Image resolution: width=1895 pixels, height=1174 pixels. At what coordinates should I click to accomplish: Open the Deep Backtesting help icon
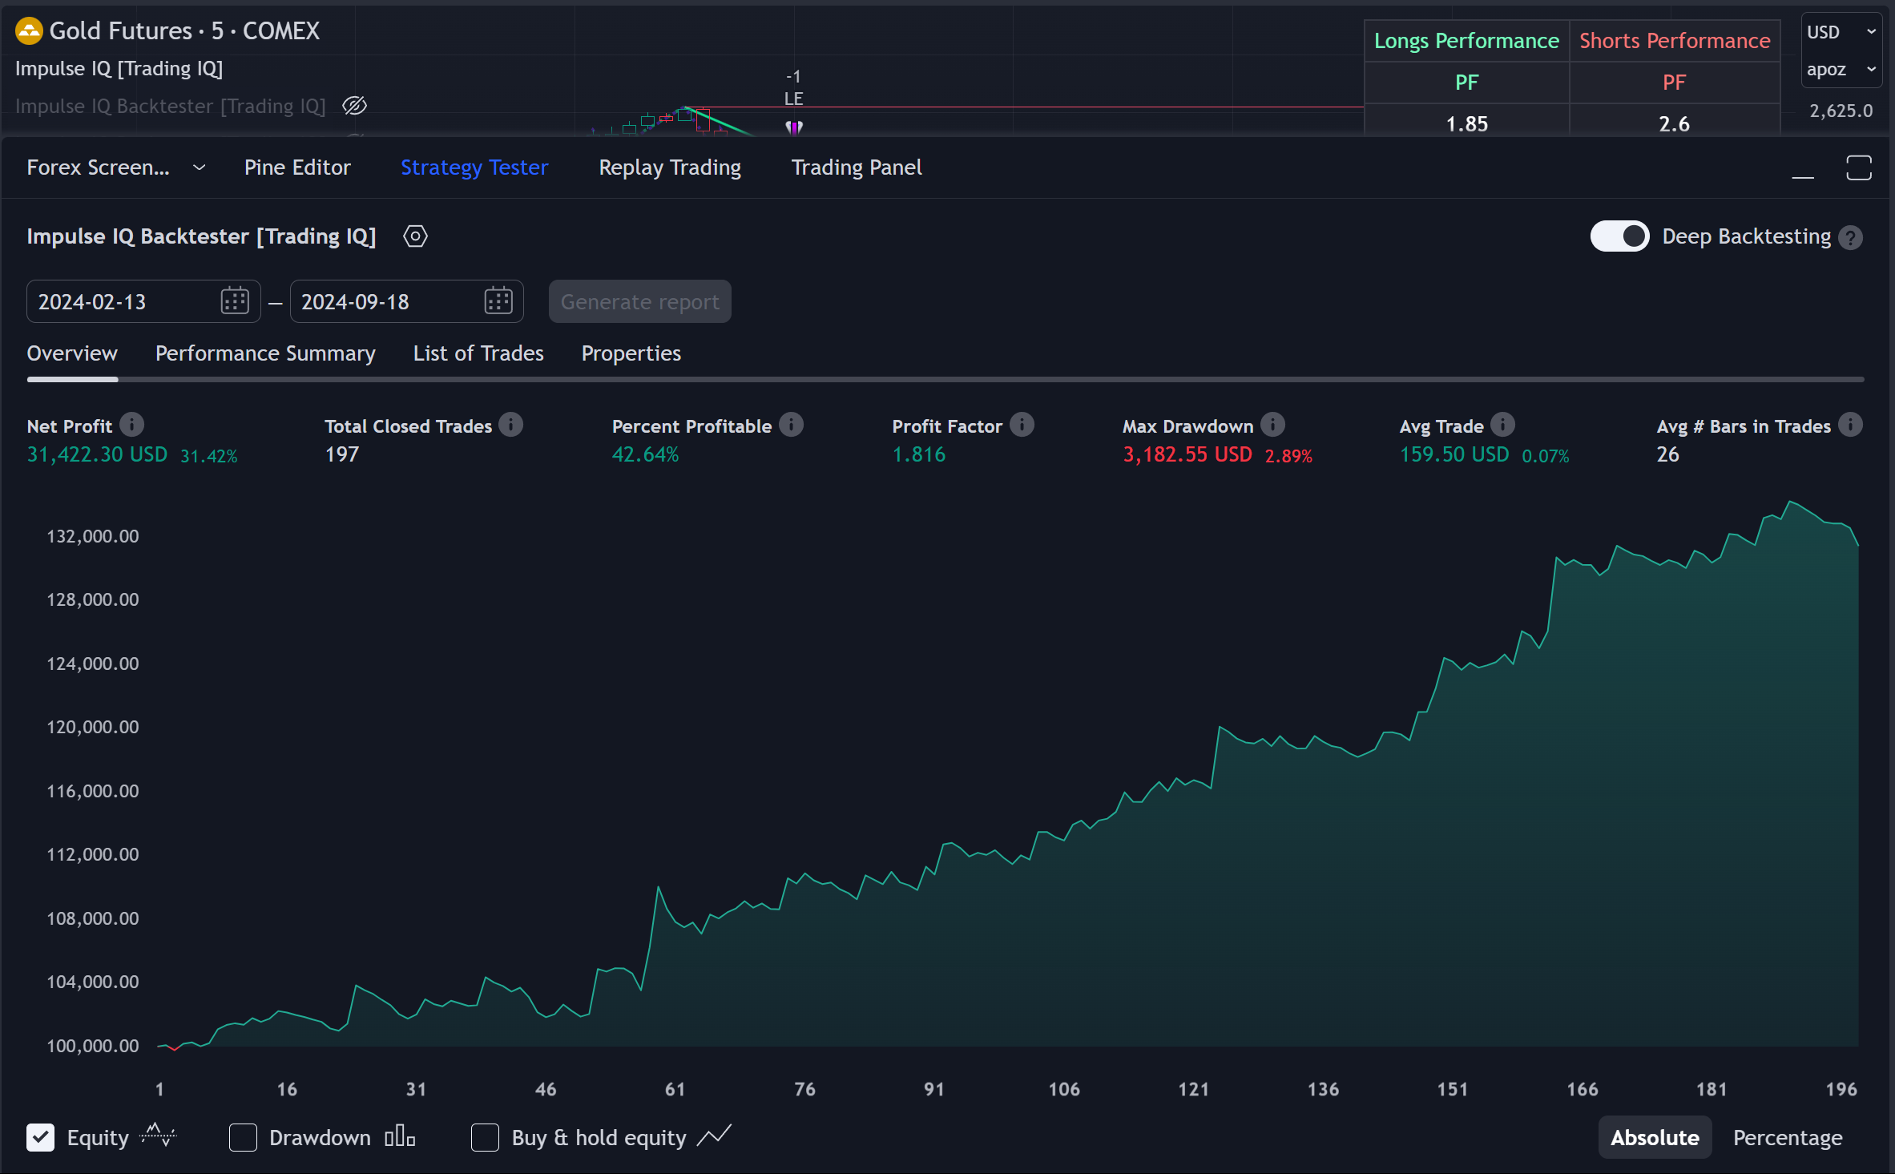(1850, 237)
